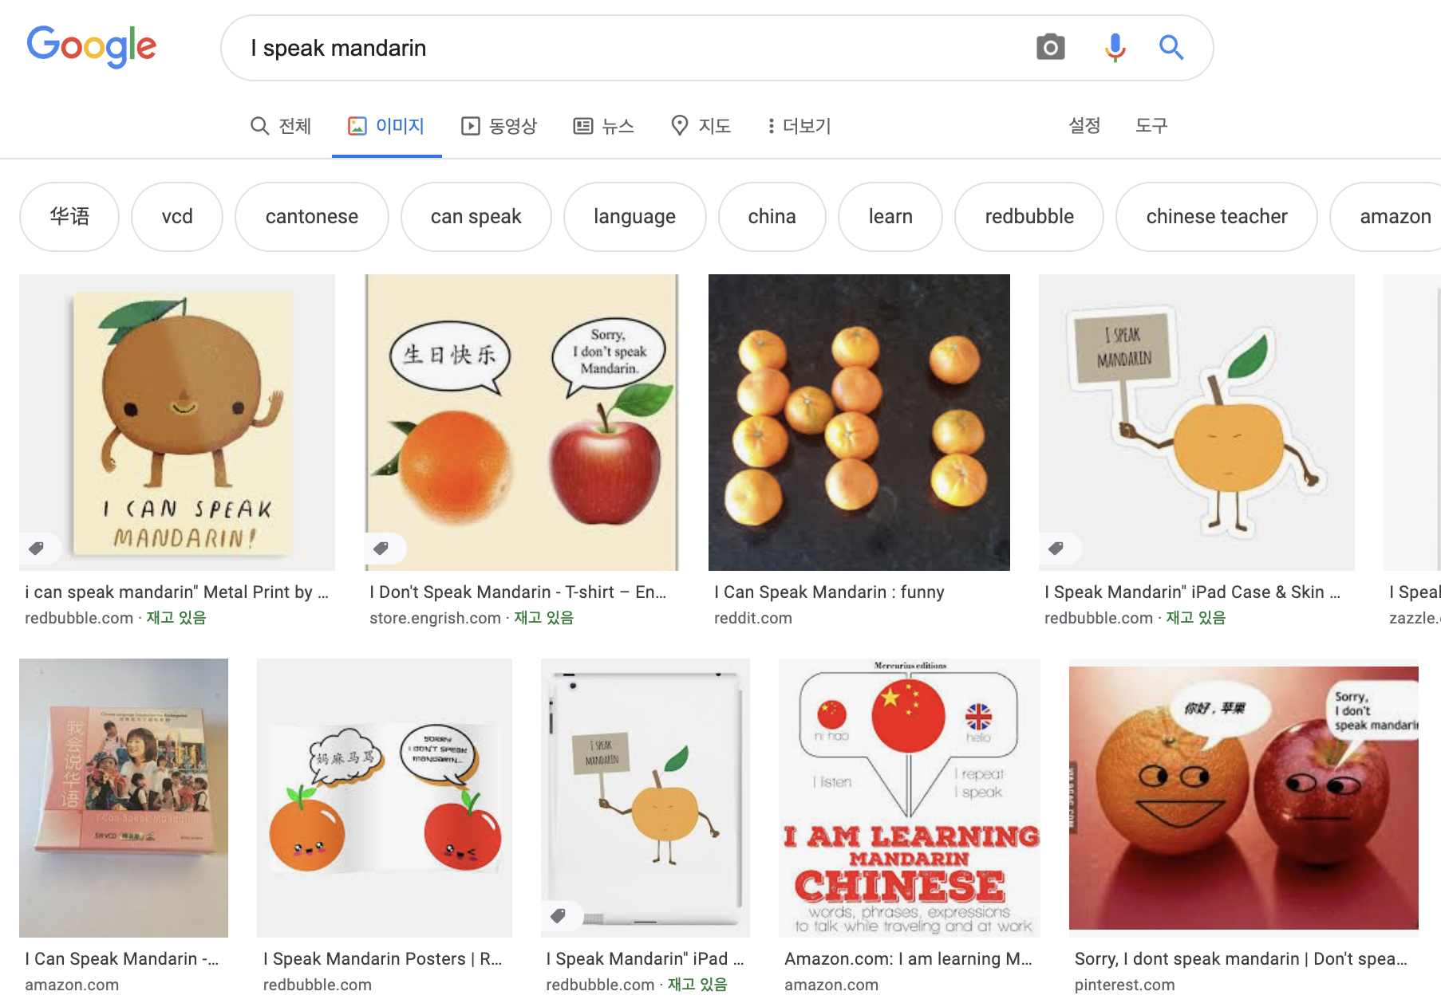Filter by the chinese teacher chip

point(1216,217)
